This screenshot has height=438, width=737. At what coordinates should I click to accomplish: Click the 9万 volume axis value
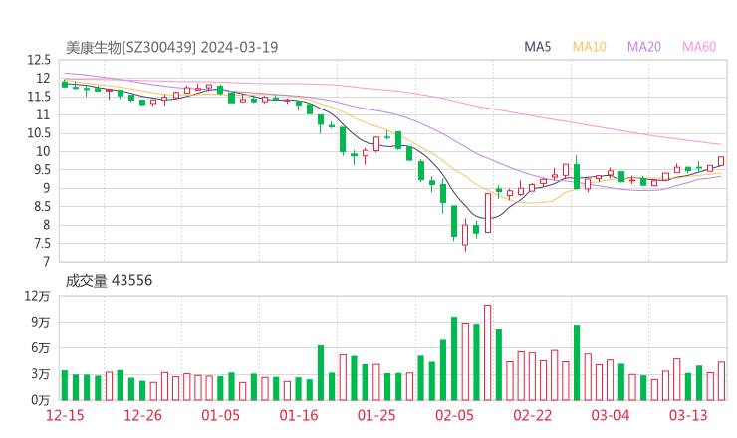[40, 322]
